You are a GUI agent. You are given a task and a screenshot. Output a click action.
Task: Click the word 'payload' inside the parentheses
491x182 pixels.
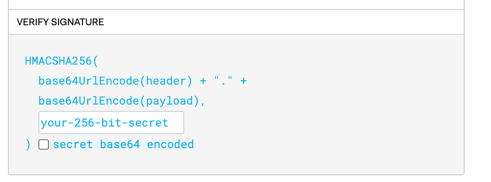coord(169,101)
